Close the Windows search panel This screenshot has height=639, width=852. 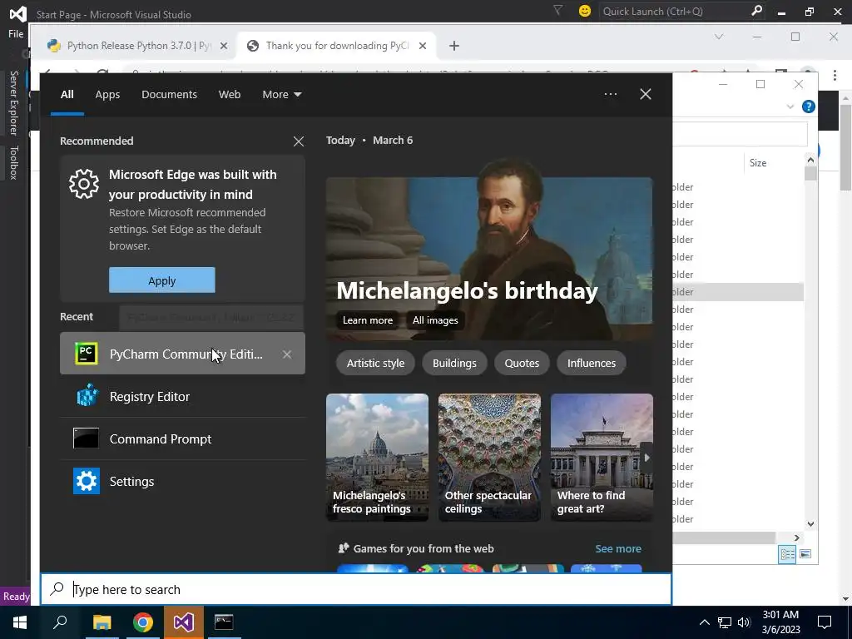click(646, 94)
